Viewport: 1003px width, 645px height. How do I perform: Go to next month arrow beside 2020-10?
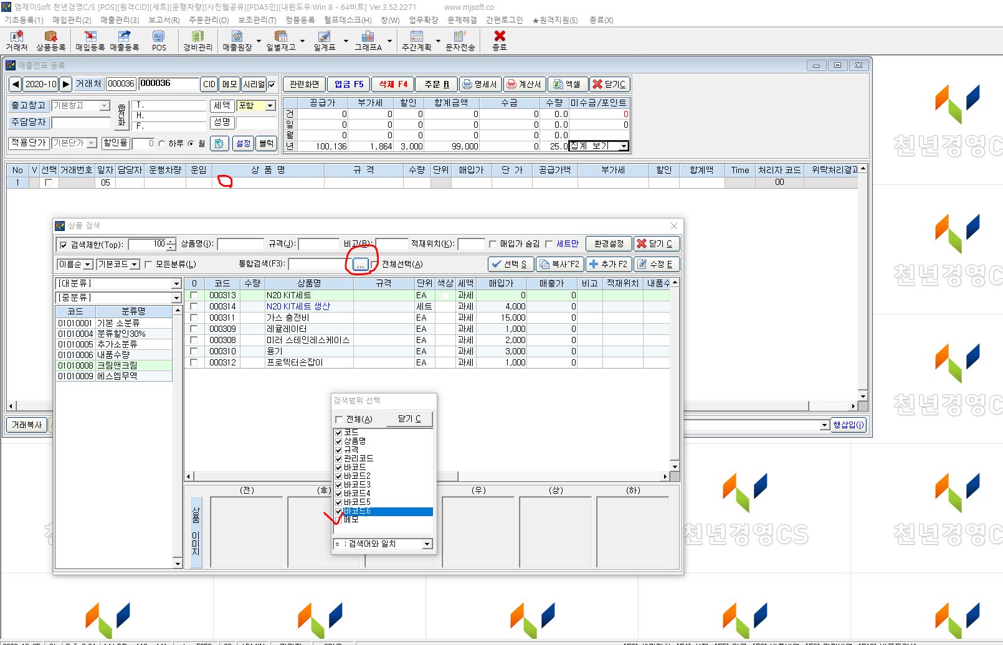[x=65, y=84]
